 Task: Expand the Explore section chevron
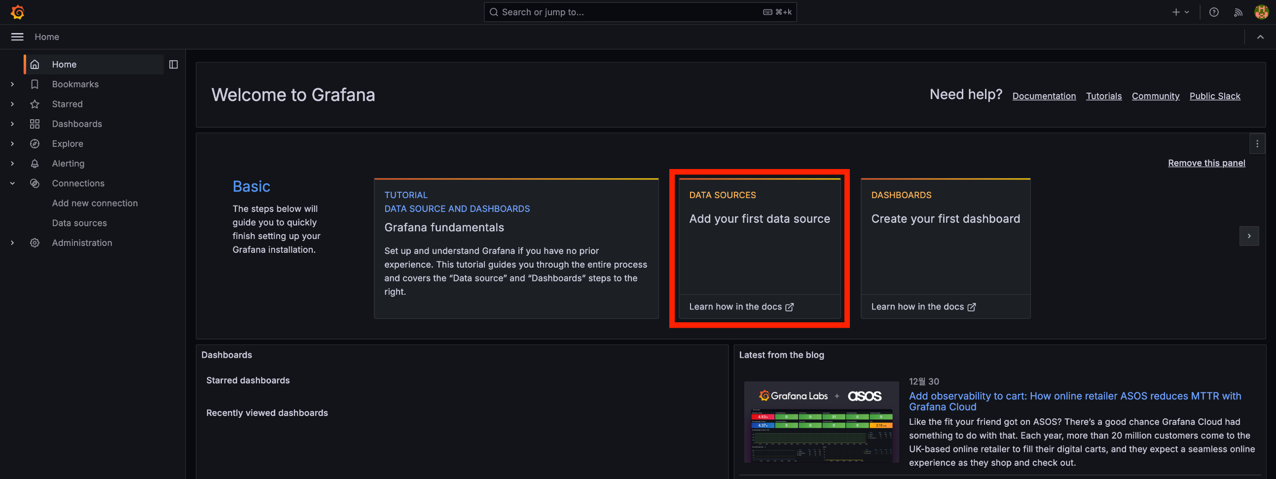click(x=12, y=143)
